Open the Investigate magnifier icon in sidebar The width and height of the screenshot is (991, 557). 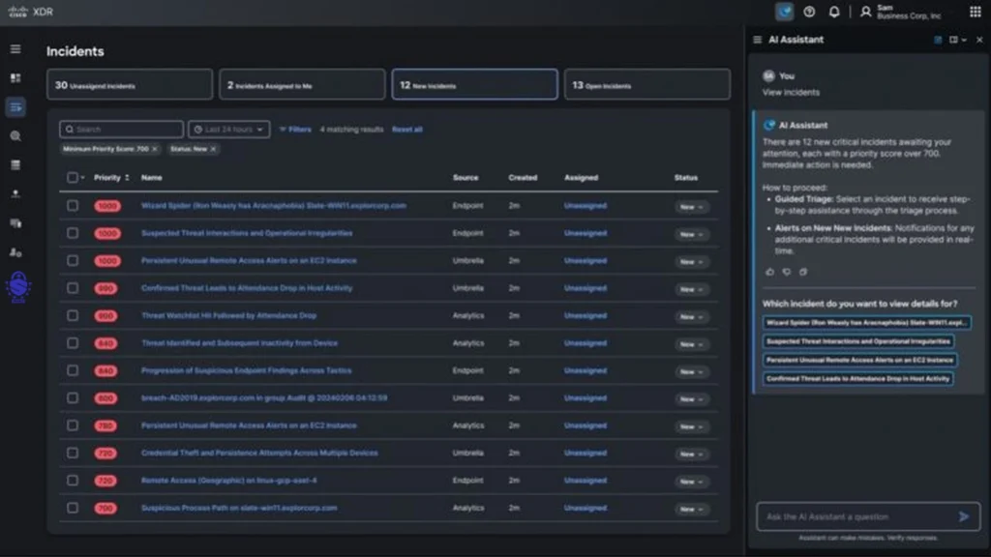[x=15, y=136]
